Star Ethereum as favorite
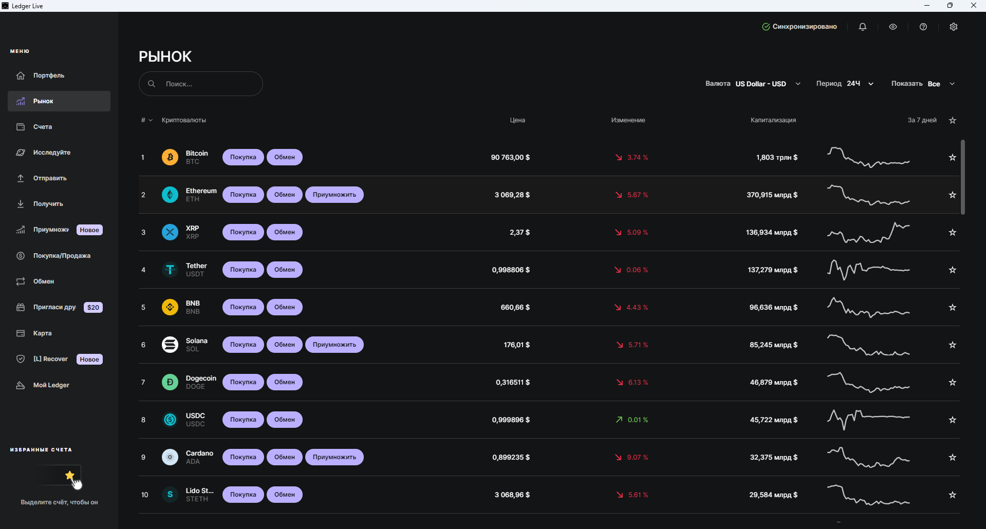This screenshot has width=986, height=529. (953, 195)
